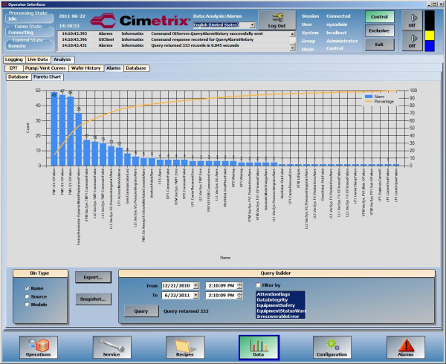Image resolution: width=446 pixels, height=364 pixels.
Task: Click the Exclusive button
Action: coord(379,30)
